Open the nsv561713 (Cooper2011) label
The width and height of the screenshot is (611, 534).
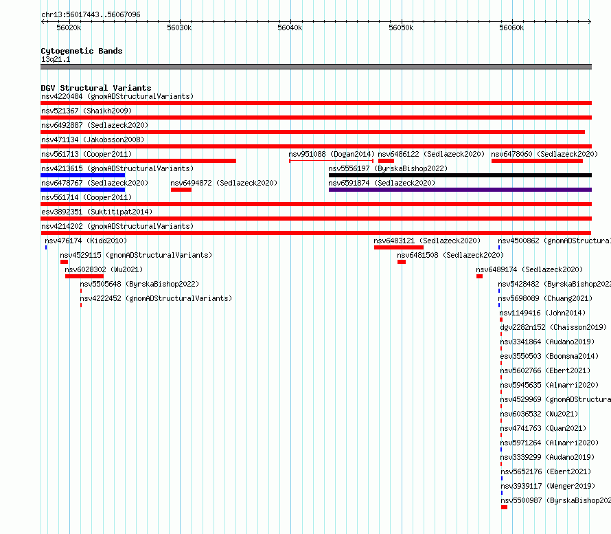pyautogui.click(x=87, y=154)
